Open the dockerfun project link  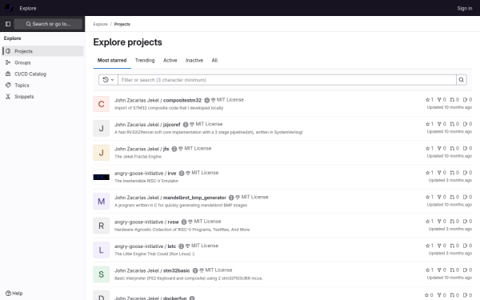(150, 298)
